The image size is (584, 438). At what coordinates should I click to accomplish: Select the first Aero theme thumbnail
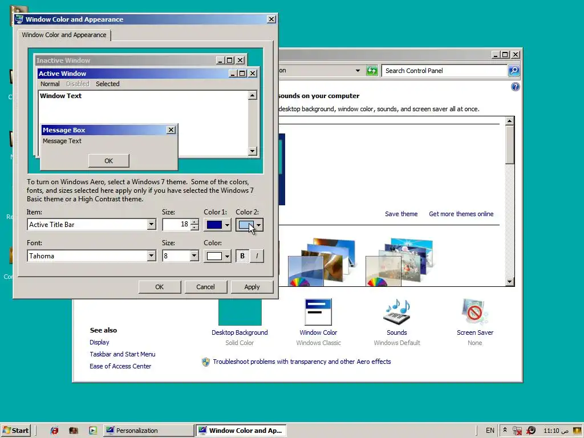[322, 262]
